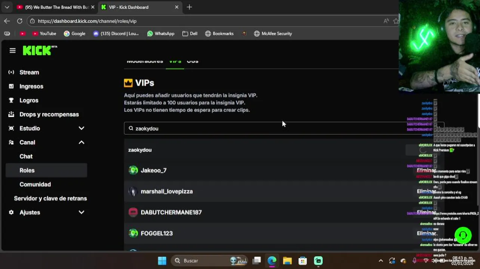Open browser tab list dropdown

click(x=7, y=7)
